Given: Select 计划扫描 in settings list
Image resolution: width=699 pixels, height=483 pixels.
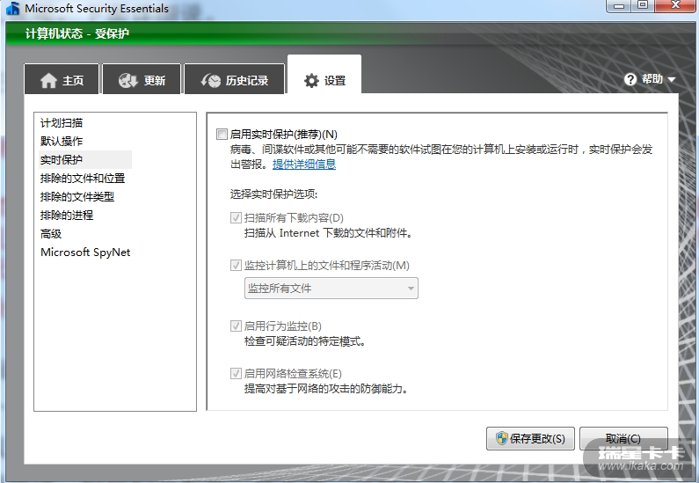Looking at the screenshot, I should point(62,122).
